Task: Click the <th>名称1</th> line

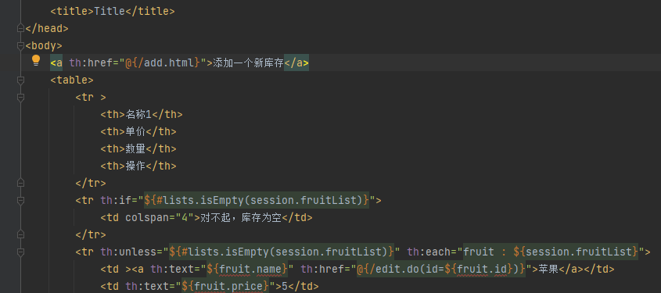Action: 142,115
